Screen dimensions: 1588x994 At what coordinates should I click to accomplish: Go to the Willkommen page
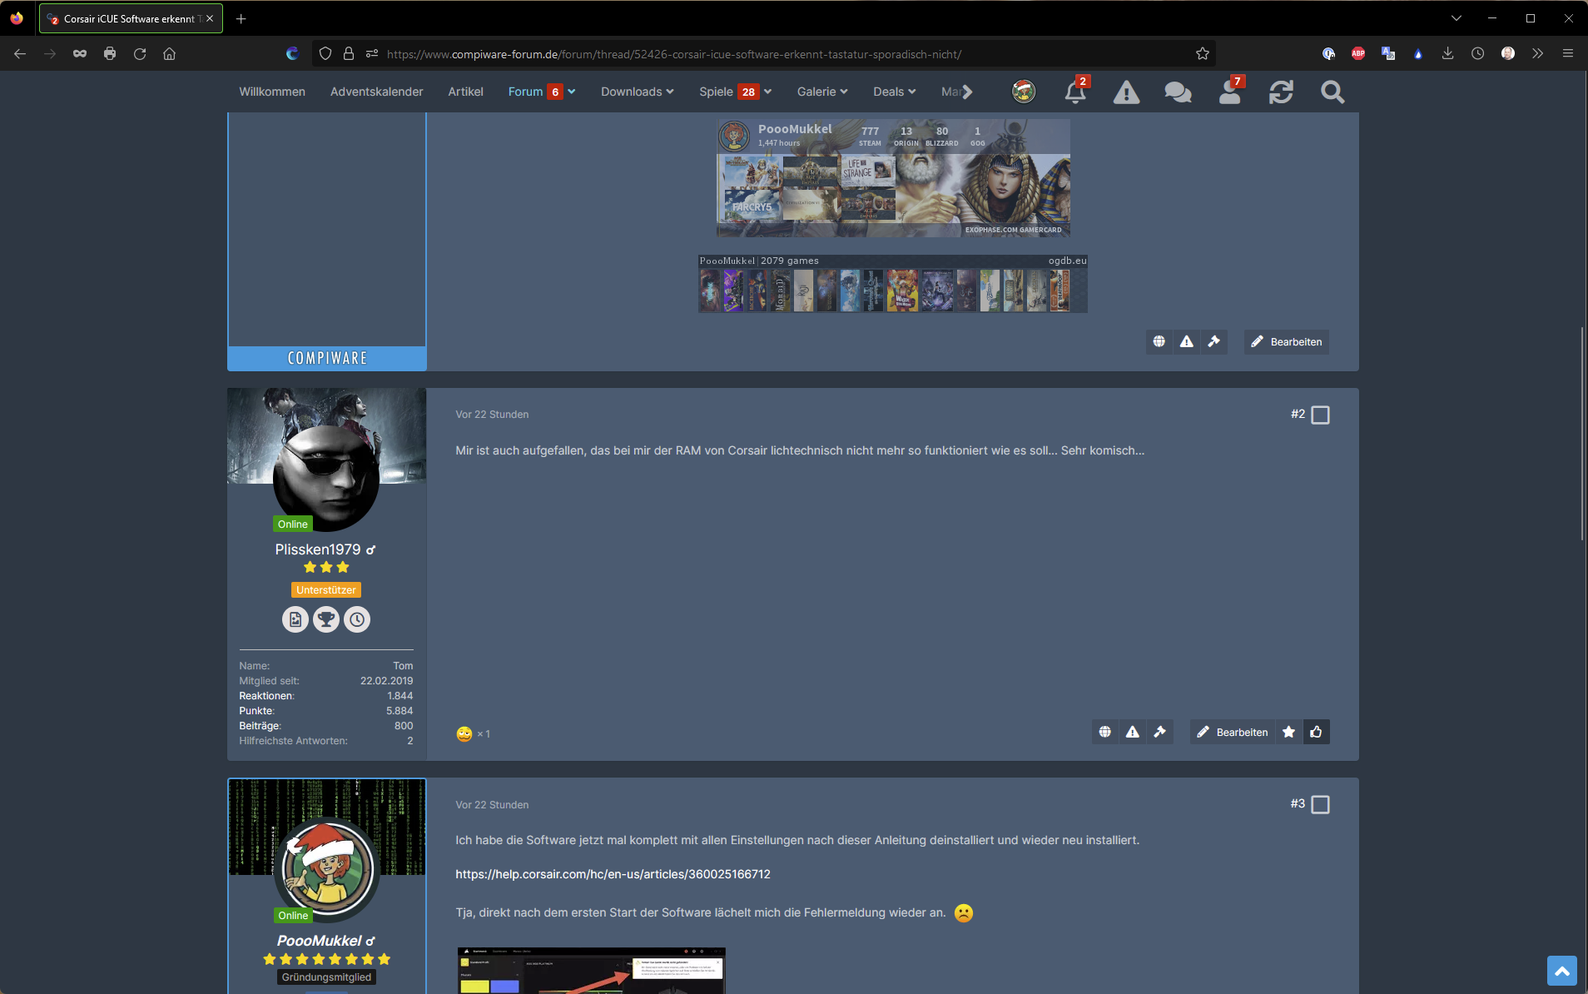click(x=272, y=92)
